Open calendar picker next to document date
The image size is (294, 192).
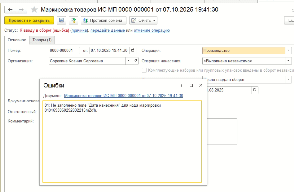(133, 51)
